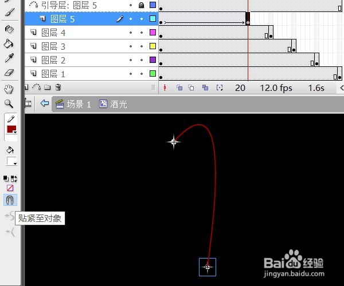Click the red motion guide curve
Viewport: 344px width, 286px height.
pyautogui.click(x=215, y=175)
